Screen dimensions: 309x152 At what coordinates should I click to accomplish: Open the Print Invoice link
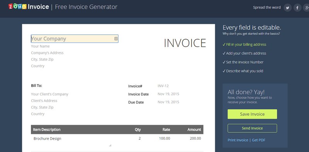tap(238, 140)
